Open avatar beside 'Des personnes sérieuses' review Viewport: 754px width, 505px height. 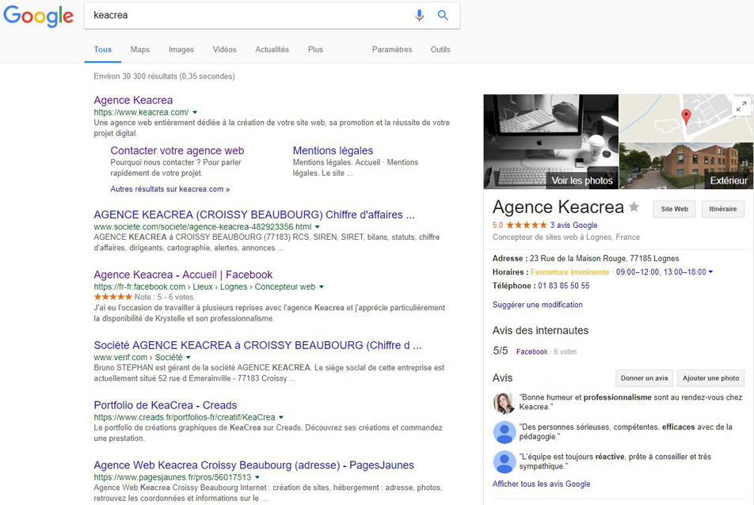click(x=505, y=432)
